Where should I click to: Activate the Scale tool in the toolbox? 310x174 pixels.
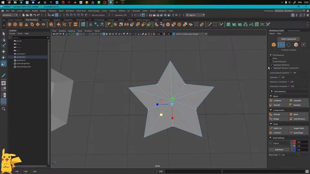click(3, 63)
